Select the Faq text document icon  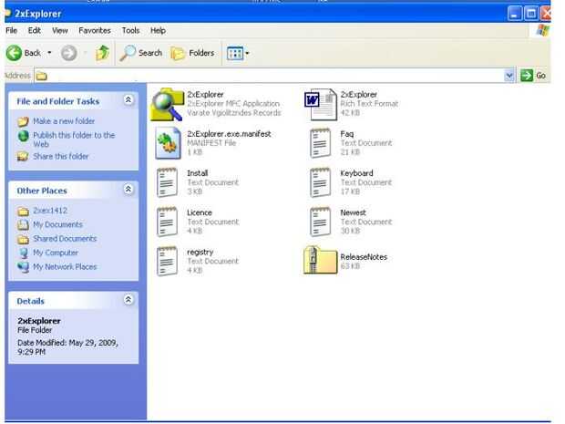pos(320,143)
